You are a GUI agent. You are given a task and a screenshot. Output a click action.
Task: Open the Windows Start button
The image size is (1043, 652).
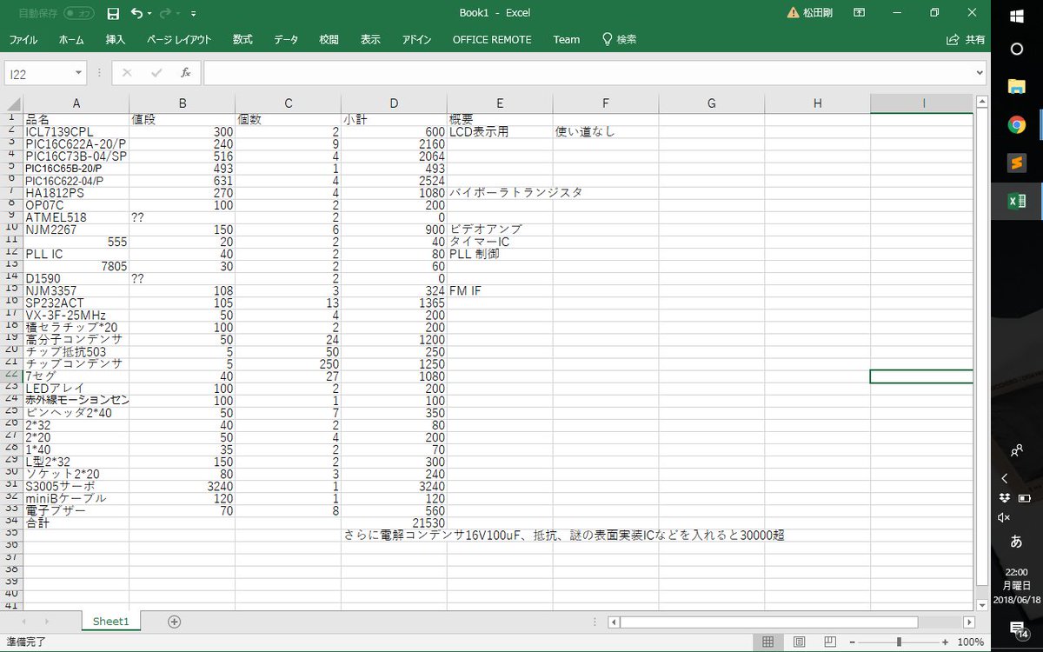click(1016, 15)
